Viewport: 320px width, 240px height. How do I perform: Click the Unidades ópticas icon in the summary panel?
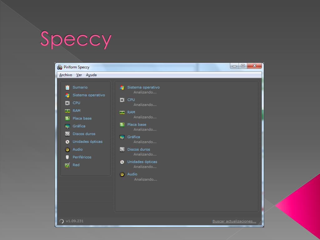(x=122, y=162)
